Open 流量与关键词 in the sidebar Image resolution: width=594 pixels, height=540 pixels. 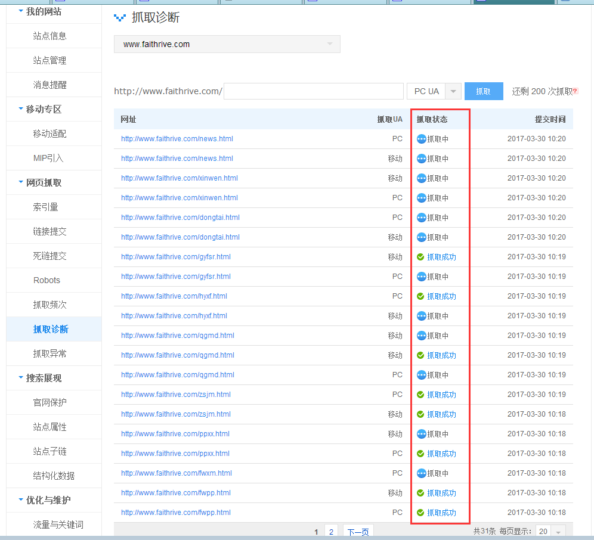coord(58,525)
